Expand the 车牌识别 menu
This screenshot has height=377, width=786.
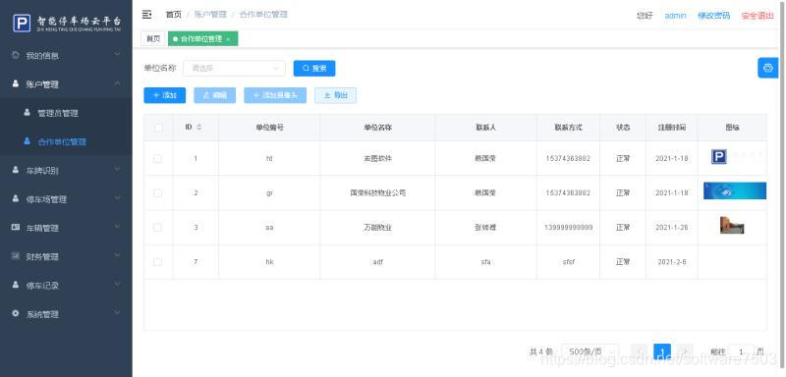click(66, 170)
